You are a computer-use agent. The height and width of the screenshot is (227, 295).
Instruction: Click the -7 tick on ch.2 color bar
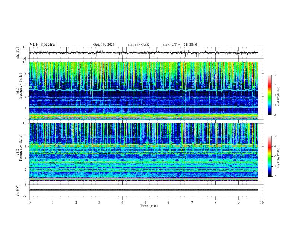coord(275,177)
